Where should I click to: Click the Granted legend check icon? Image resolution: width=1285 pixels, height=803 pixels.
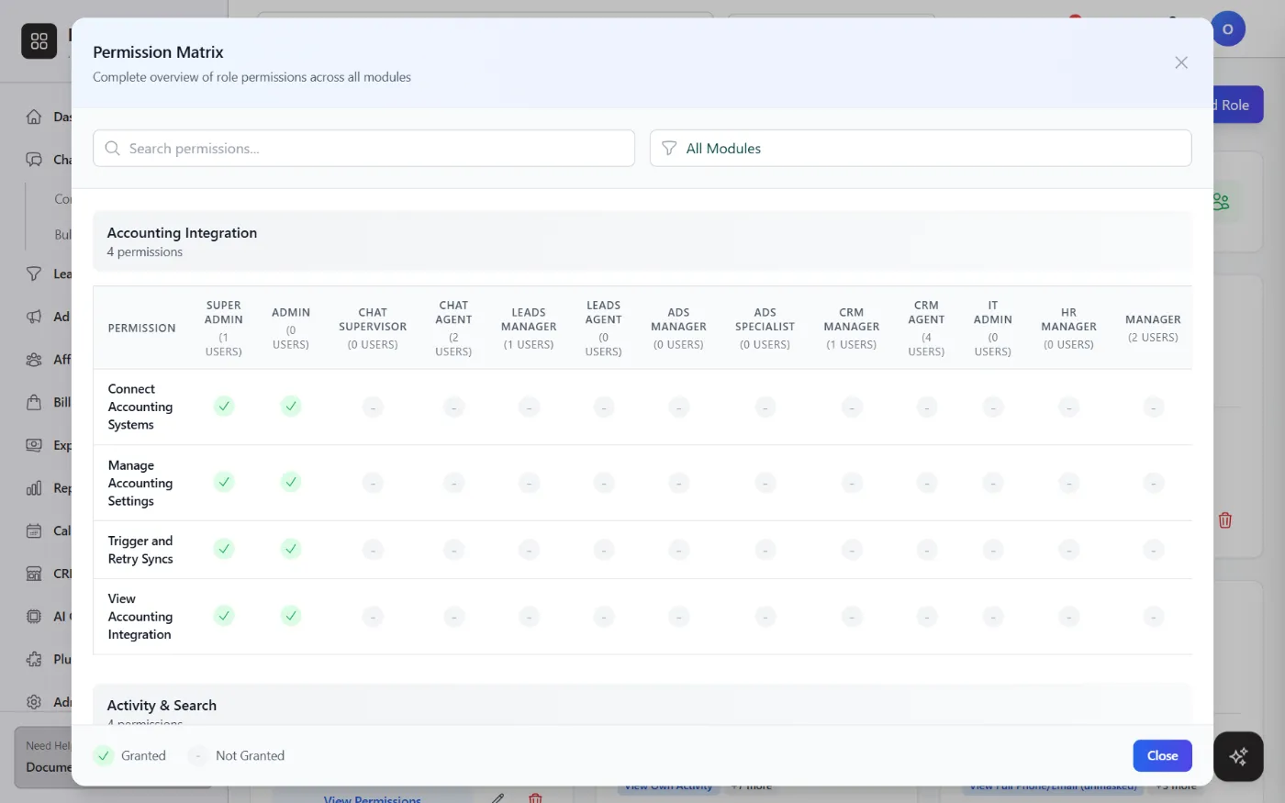104,755
